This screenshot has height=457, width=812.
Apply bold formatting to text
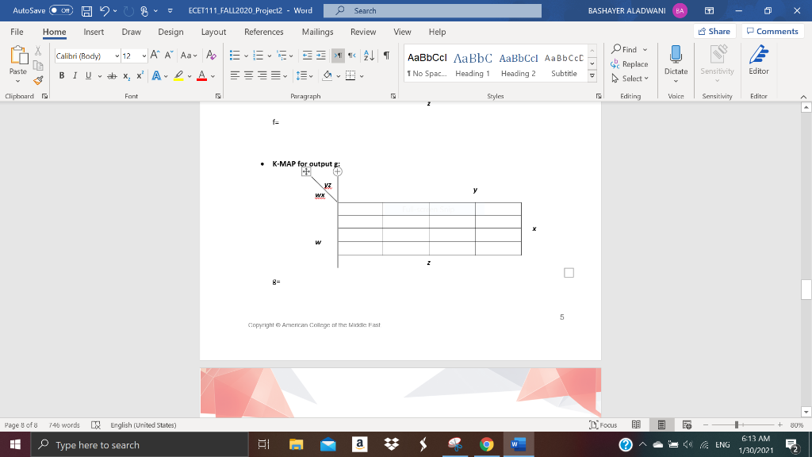[62, 74]
